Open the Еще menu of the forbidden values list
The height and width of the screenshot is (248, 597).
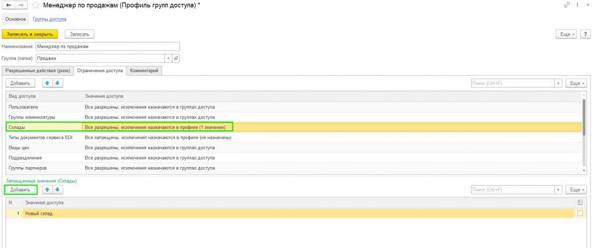(576, 189)
